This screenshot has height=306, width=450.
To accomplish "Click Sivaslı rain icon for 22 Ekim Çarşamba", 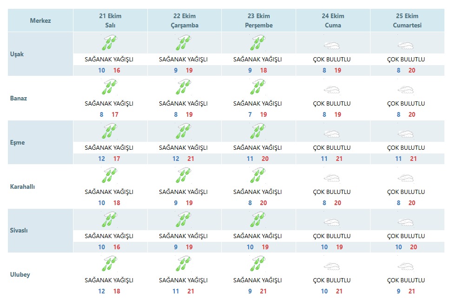I will click(184, 220).
